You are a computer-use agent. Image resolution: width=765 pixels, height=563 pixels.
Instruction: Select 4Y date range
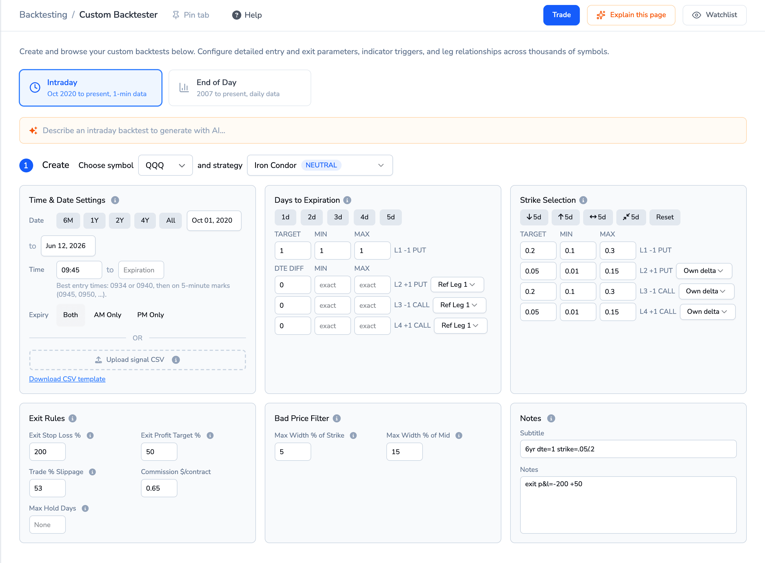(x=145, y=220)
